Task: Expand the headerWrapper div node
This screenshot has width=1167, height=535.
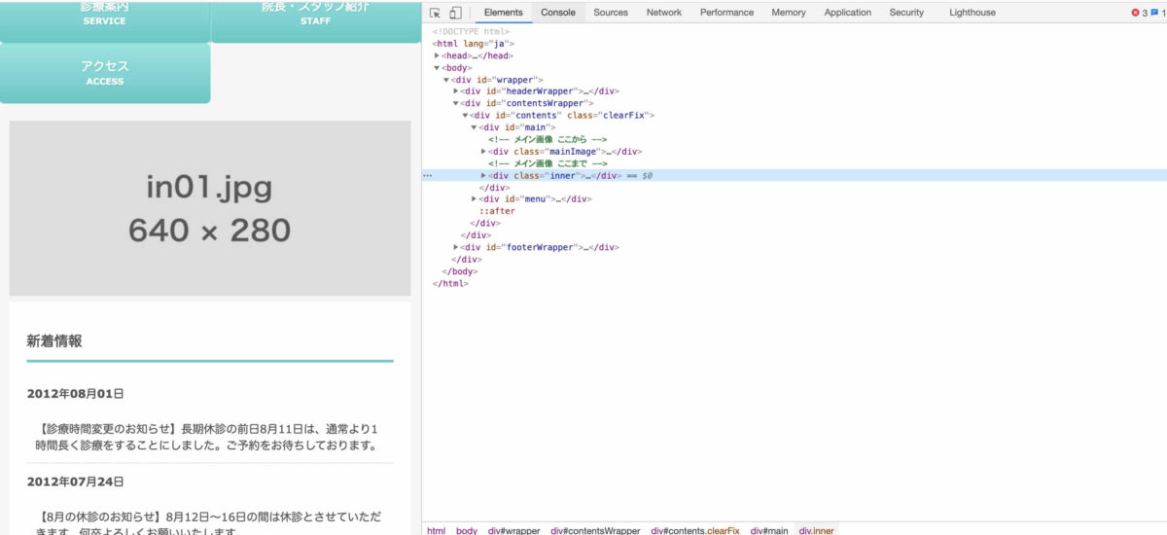Action: 456,90
